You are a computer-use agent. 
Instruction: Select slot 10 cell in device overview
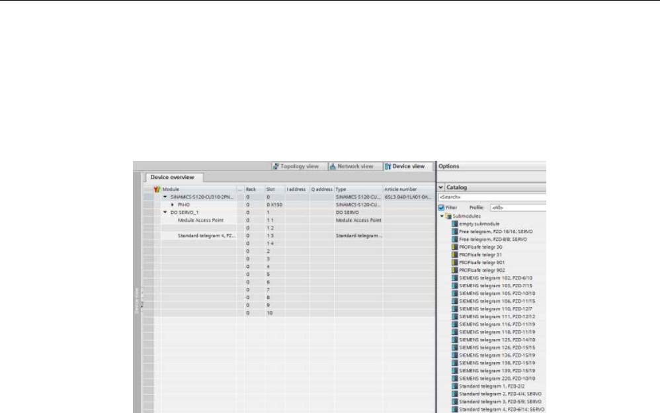(x=269, y=312)
